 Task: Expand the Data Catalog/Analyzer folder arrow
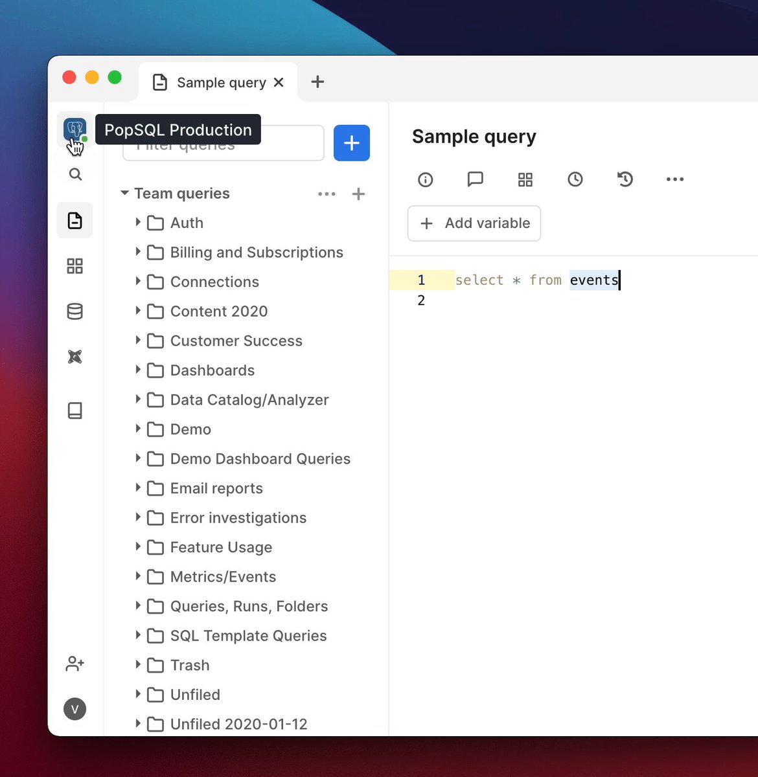point(138,399)
